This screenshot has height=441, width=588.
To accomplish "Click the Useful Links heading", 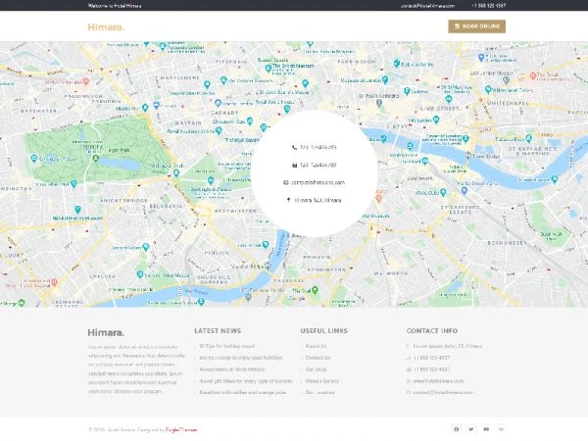I will pyautogui.click(x=323, y=331).
